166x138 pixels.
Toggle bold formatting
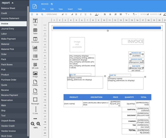click(x=76, y=14)
